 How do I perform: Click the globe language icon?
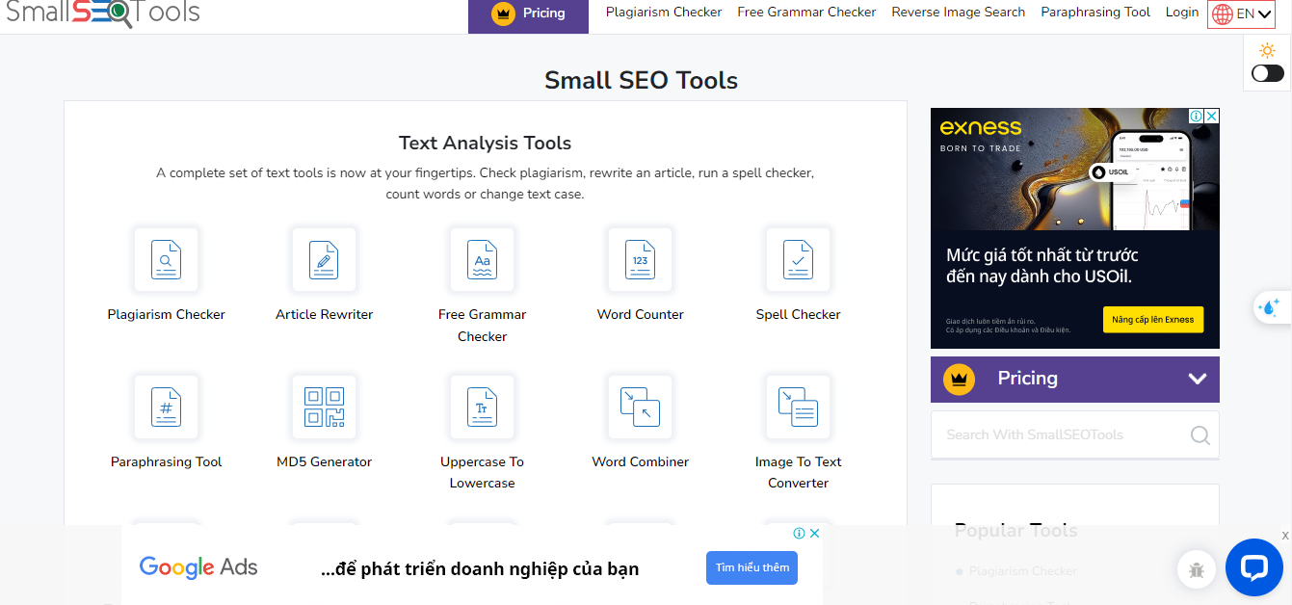[1223, 13]
